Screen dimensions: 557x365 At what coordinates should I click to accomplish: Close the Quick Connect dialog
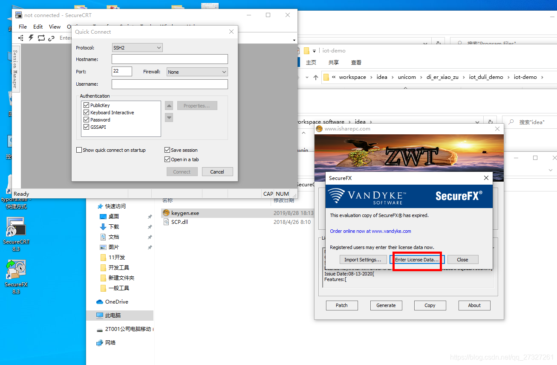click(x=231, y=32)
